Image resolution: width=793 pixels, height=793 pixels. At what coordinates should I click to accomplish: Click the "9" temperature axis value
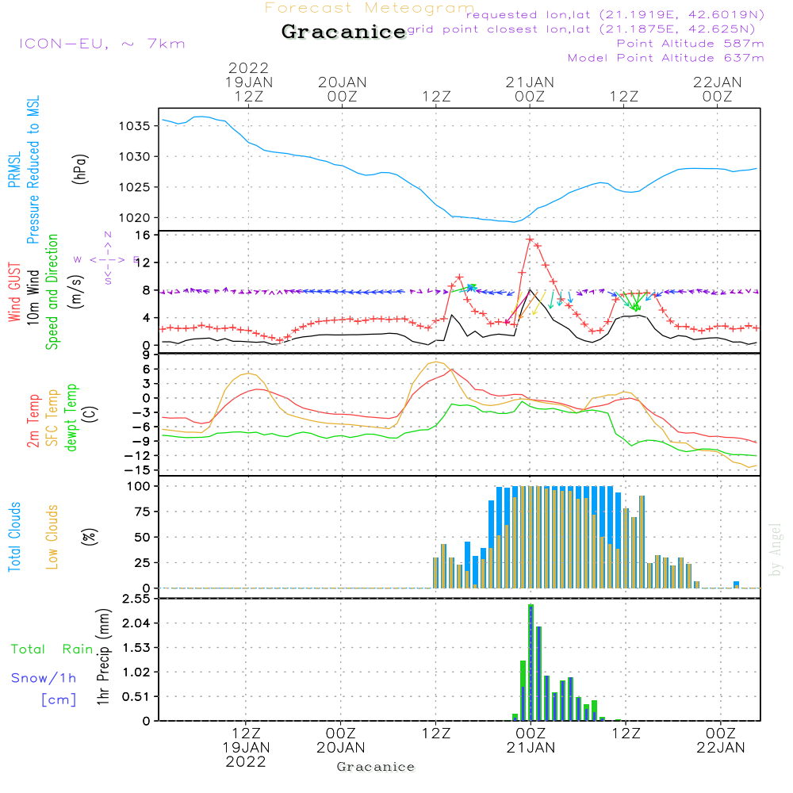(x=146, y=355)
